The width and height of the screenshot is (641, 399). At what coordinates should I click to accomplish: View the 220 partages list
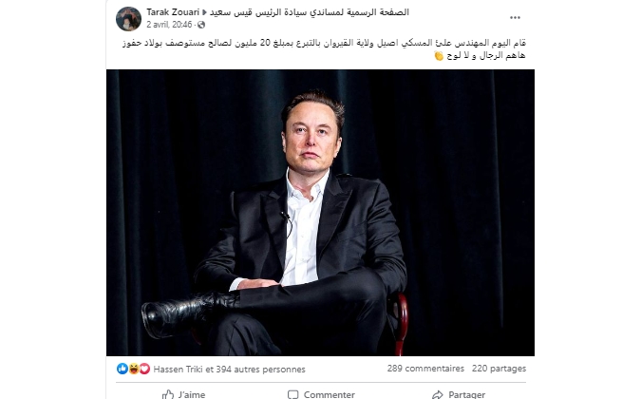[499, 369]
